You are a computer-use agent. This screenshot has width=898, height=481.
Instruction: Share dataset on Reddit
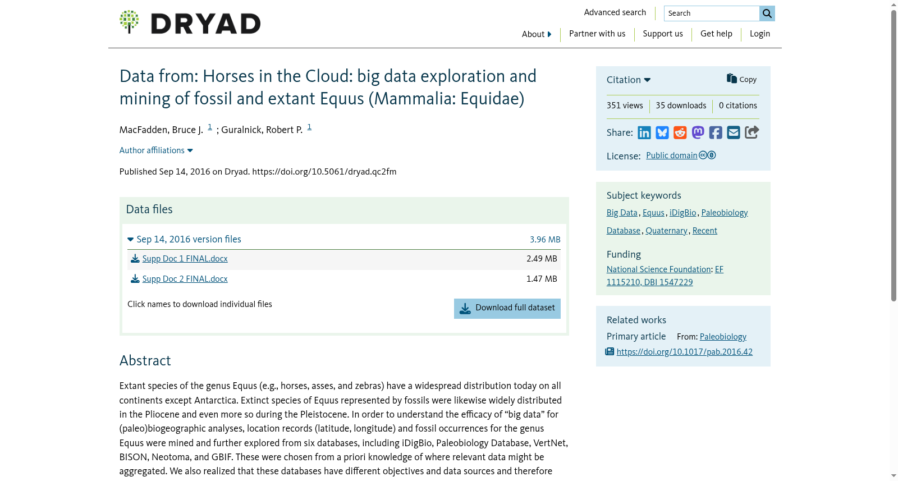click(680, 132)
